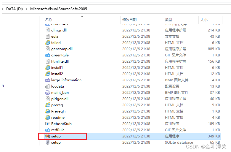
Task: Open the DATA (D:) breadcrumb segment
Action: coord(15,9)
